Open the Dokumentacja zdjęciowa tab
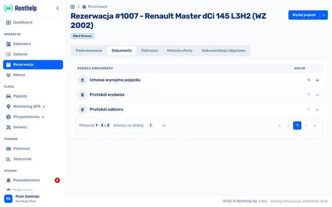 click(x=224, y=51)
